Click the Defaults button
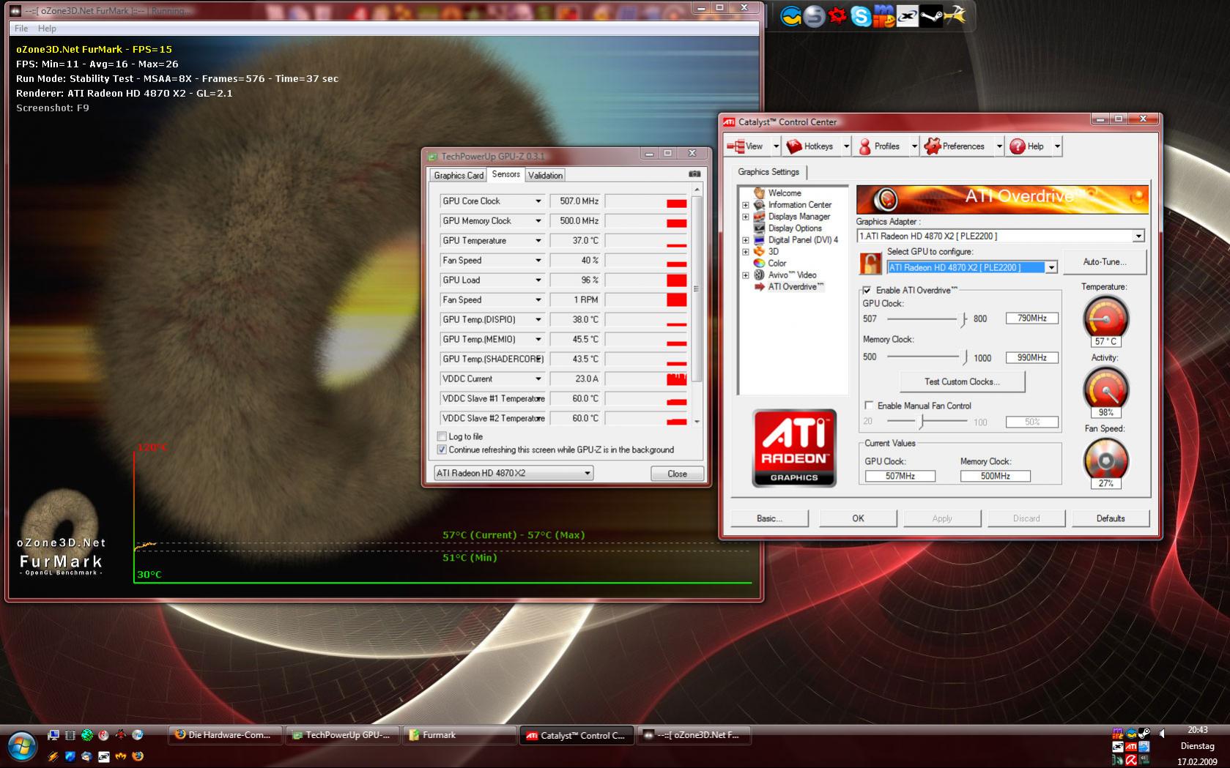This screenshot has width=1230, height=768. [1111, 518]
